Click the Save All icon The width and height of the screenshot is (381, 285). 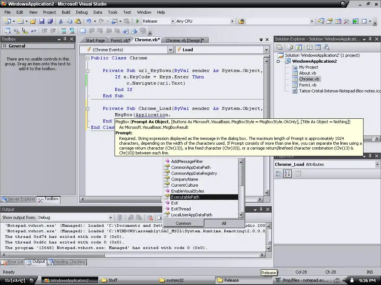pos(50,21)
